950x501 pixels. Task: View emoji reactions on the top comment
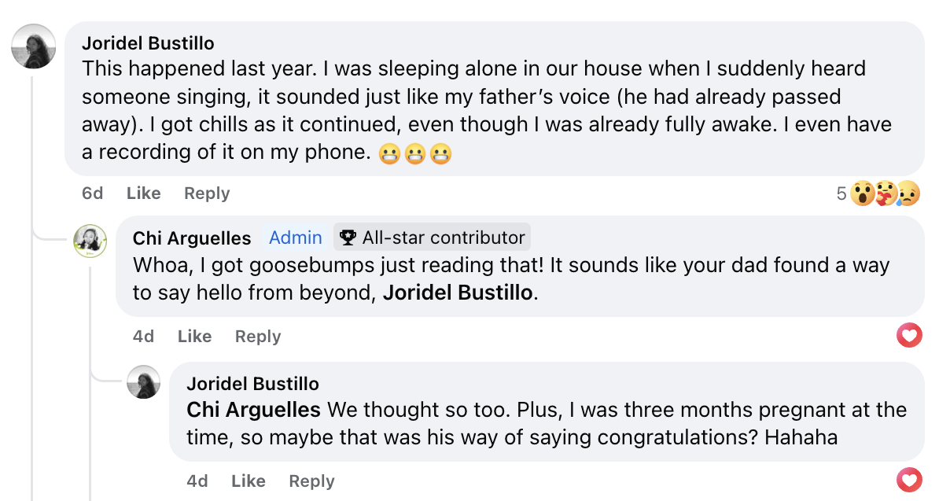click(886, 193)
